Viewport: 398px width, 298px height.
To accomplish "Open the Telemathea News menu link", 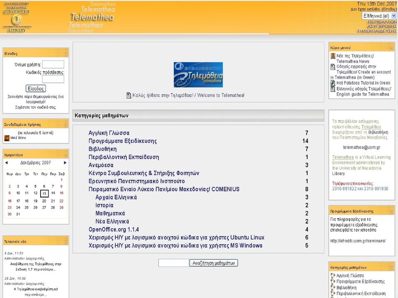I will (x=355, y=58).
